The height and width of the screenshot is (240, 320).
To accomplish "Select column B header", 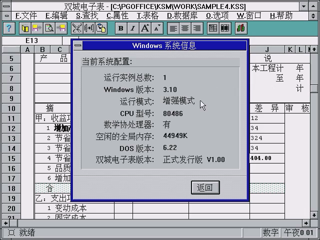I will [42, 49].
